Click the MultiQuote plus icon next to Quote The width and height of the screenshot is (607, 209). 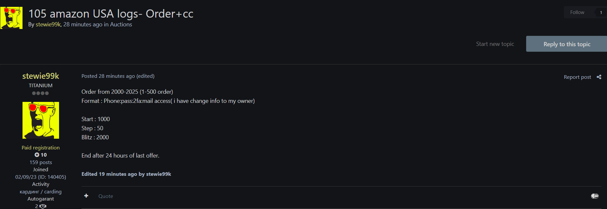pos(86,196)
